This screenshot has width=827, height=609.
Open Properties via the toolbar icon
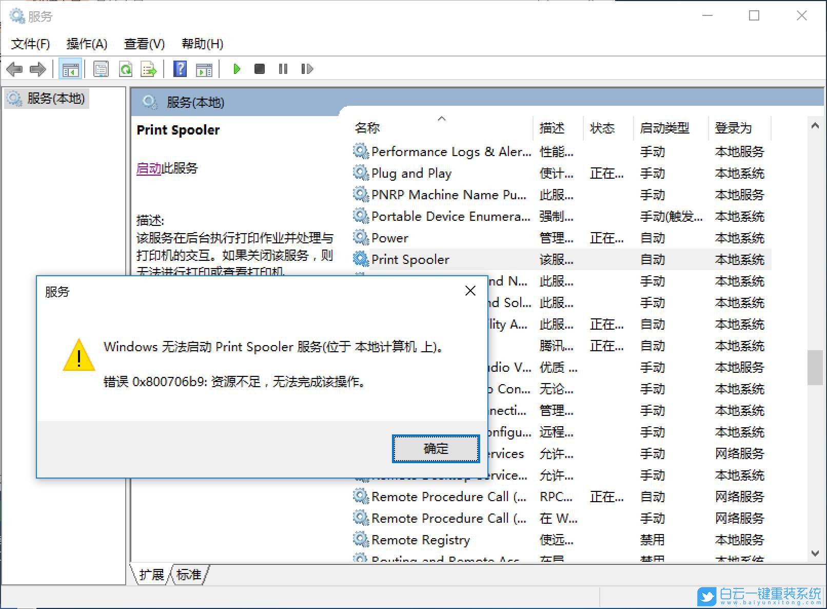(101, 69)
